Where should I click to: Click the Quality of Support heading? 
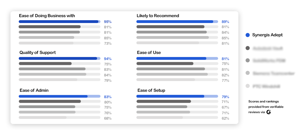click(x=38, y=53)
